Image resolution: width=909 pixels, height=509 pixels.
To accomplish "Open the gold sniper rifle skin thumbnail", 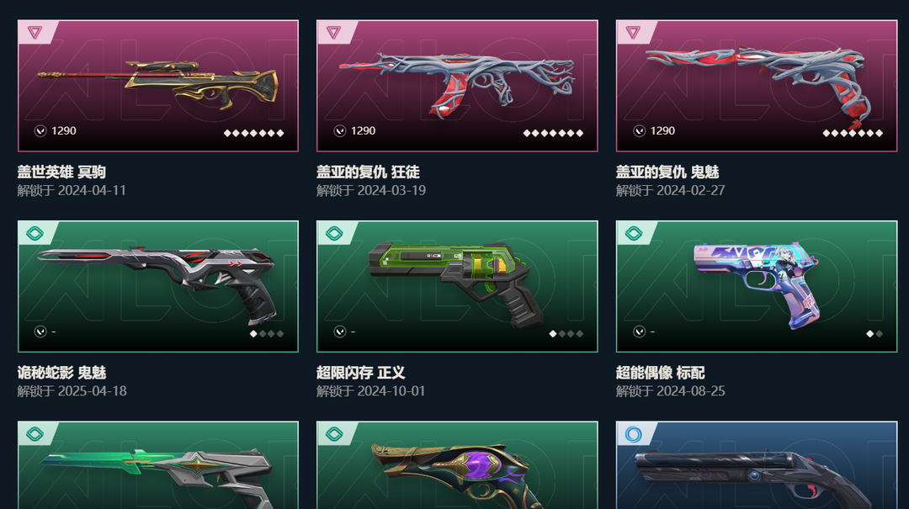I will pos(158,86).
